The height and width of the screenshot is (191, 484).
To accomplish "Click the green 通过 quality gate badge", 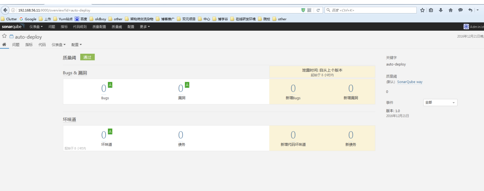I will pos(87,57).
